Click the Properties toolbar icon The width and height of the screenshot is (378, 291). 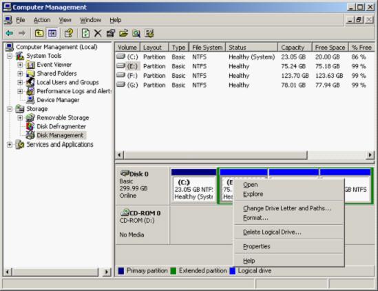(x=111, y=33)
